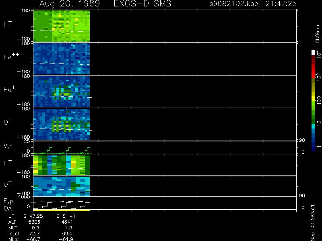Screen dimensions: 322x241
Task: Click the '25' axis value on the V,r panel
Action: pyautogui.click(x=27, y=141)
